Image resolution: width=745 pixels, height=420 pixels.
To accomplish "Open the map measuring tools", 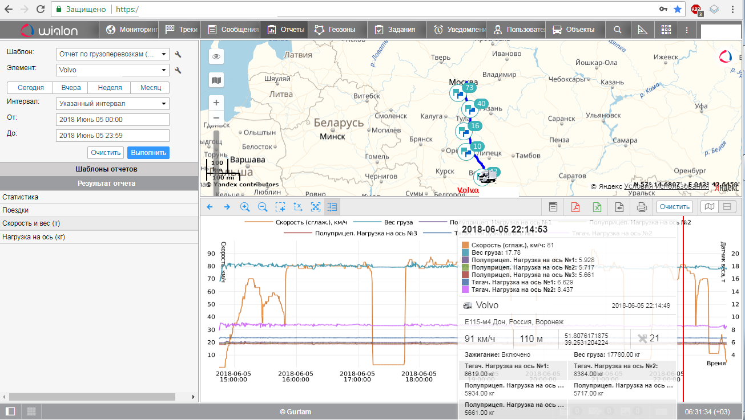I will 642,30.
